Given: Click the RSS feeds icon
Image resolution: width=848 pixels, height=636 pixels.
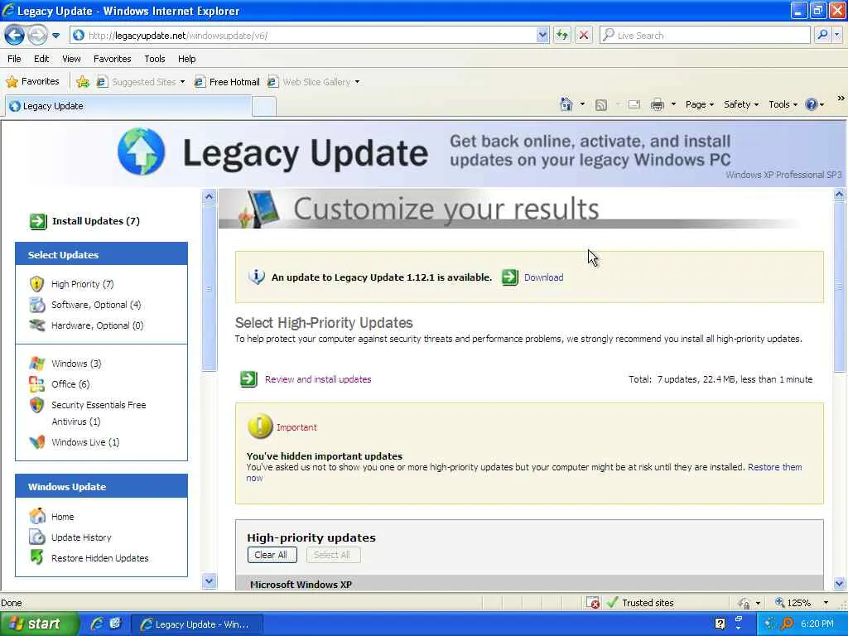Looking at the screenshot, I should (601, 105).
